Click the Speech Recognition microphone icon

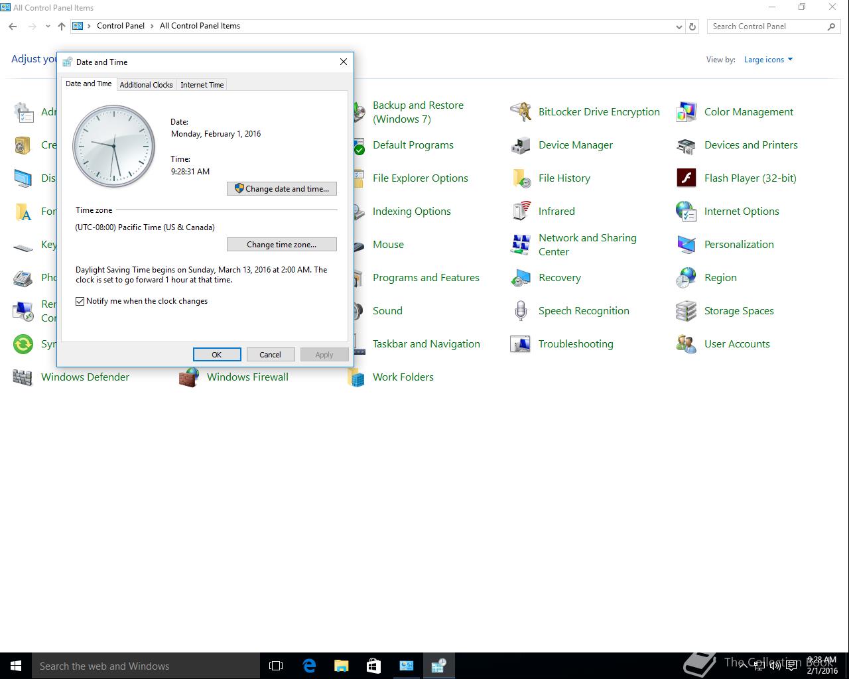(521, 311)
